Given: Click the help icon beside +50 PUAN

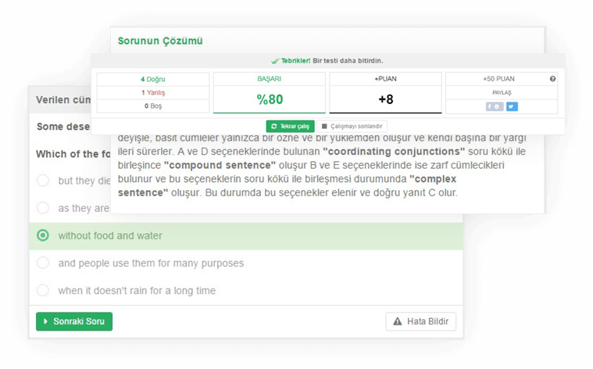Looking at the screenshot, I should pyautogui.click(x=552, y=79).
